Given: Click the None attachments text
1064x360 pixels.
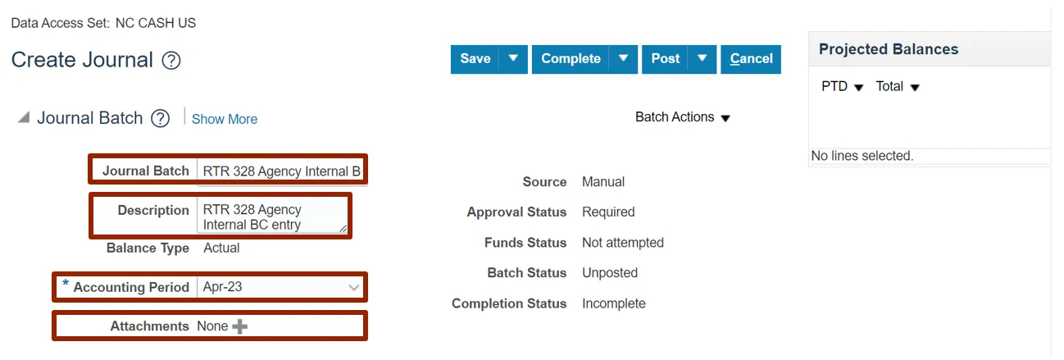Looking at the screenshot, I should (212, 326).
